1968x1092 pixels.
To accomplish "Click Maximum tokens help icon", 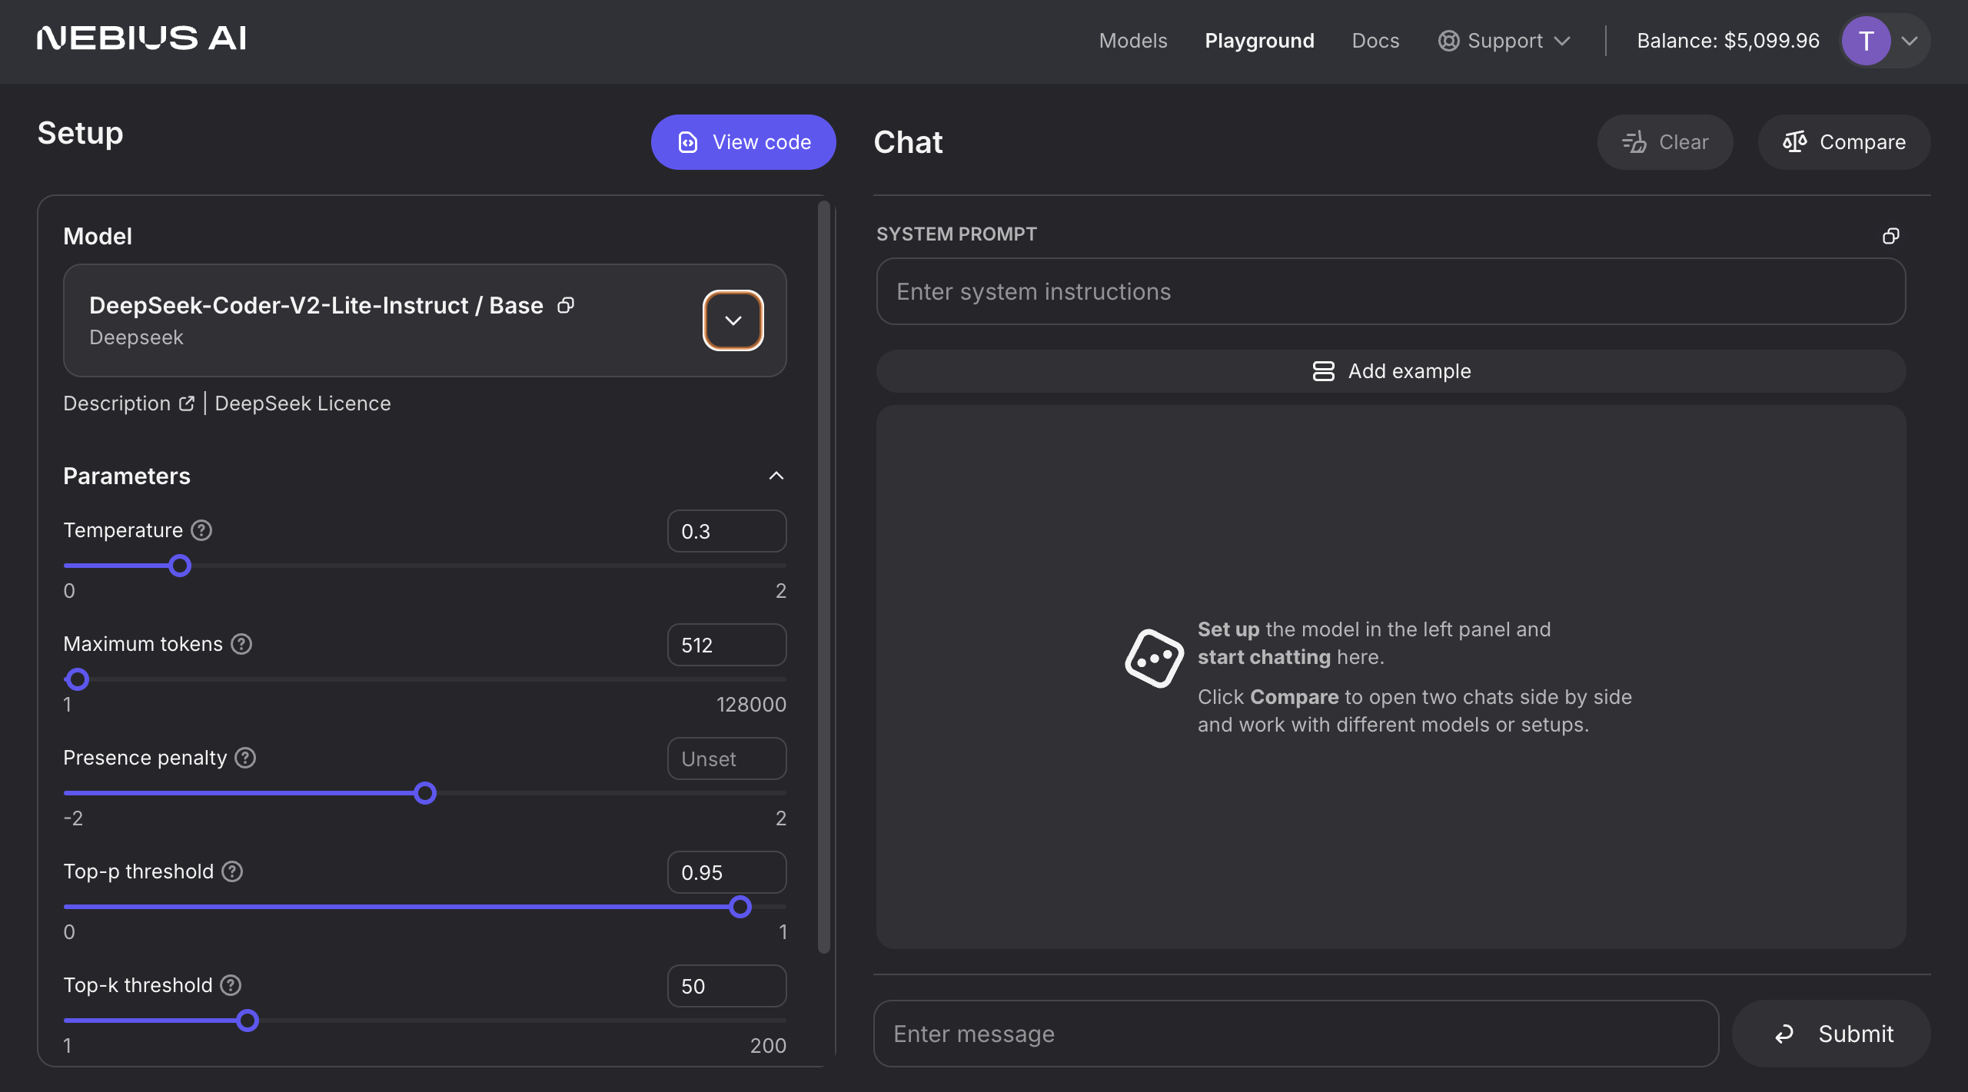I will (241, 644).
